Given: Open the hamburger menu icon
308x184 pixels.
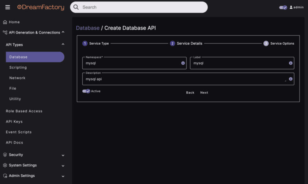Looking at the screenshot, I should [7, 7].
